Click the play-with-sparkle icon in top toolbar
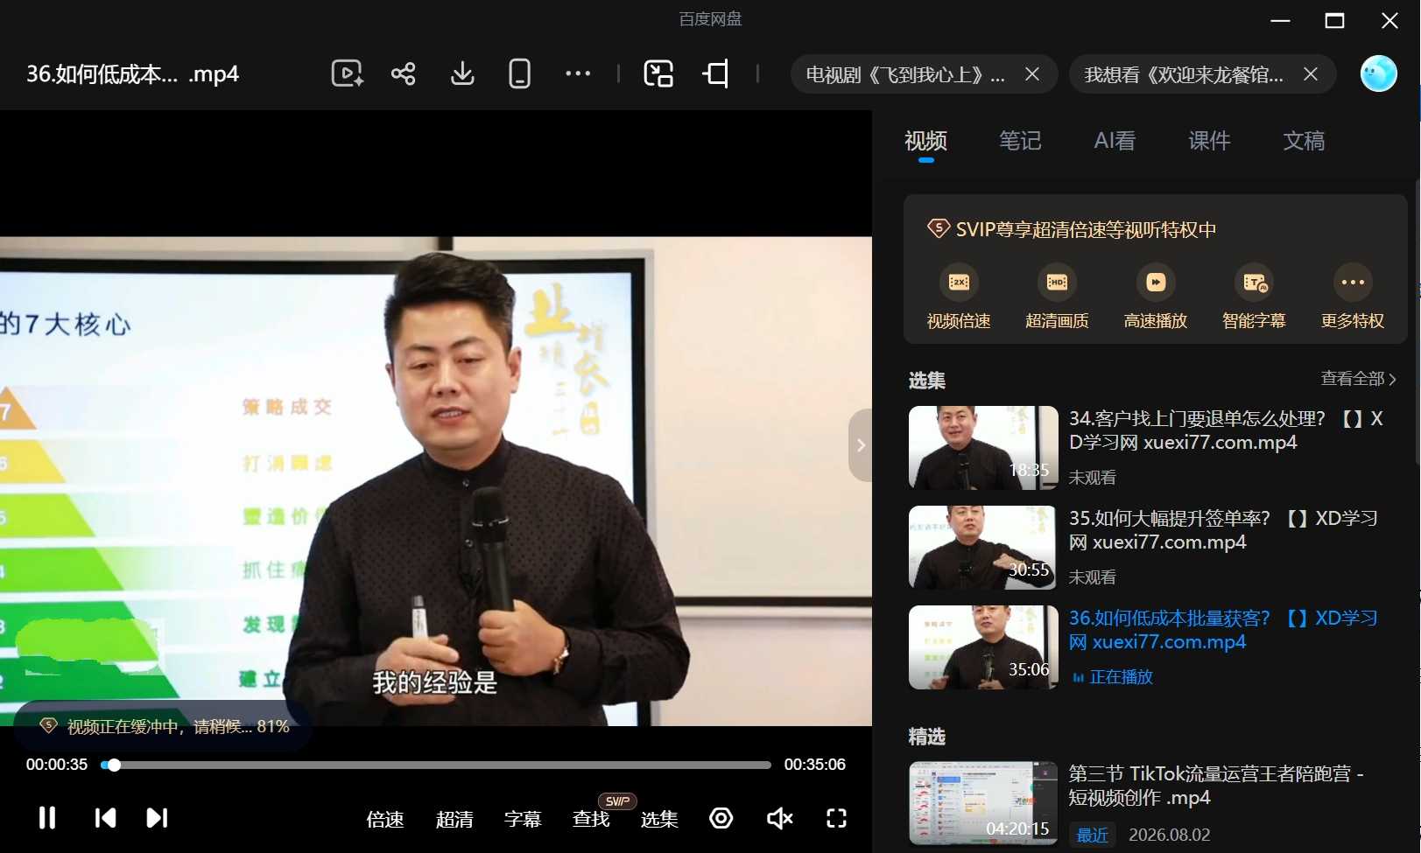 348,73
